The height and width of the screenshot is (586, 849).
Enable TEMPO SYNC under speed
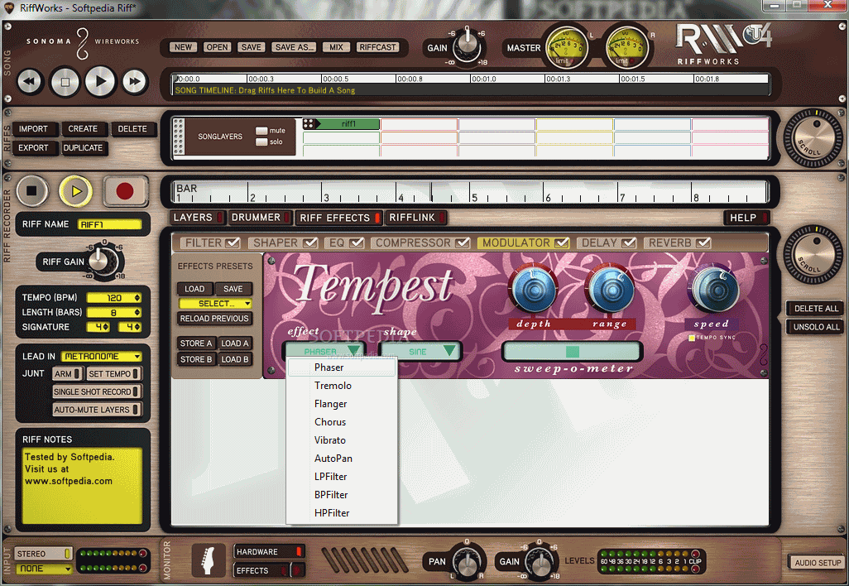tap(692, 338)
